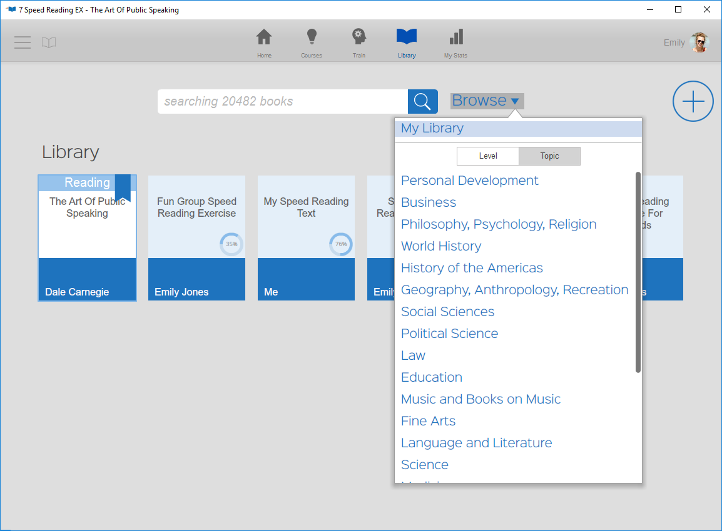Select the Social Sciences link
This screenshot has height=531, width=722.
[x=447, y=311]
